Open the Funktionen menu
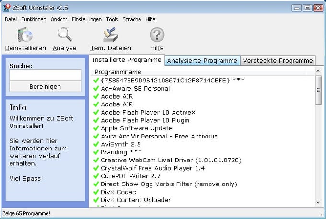The height and width of the screenshot is (219, 326). click(34, 19)
